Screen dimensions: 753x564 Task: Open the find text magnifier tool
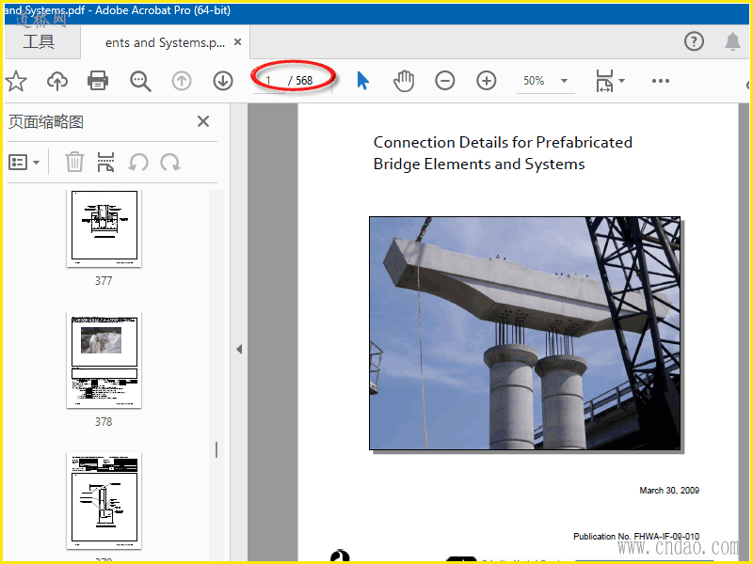140,81
